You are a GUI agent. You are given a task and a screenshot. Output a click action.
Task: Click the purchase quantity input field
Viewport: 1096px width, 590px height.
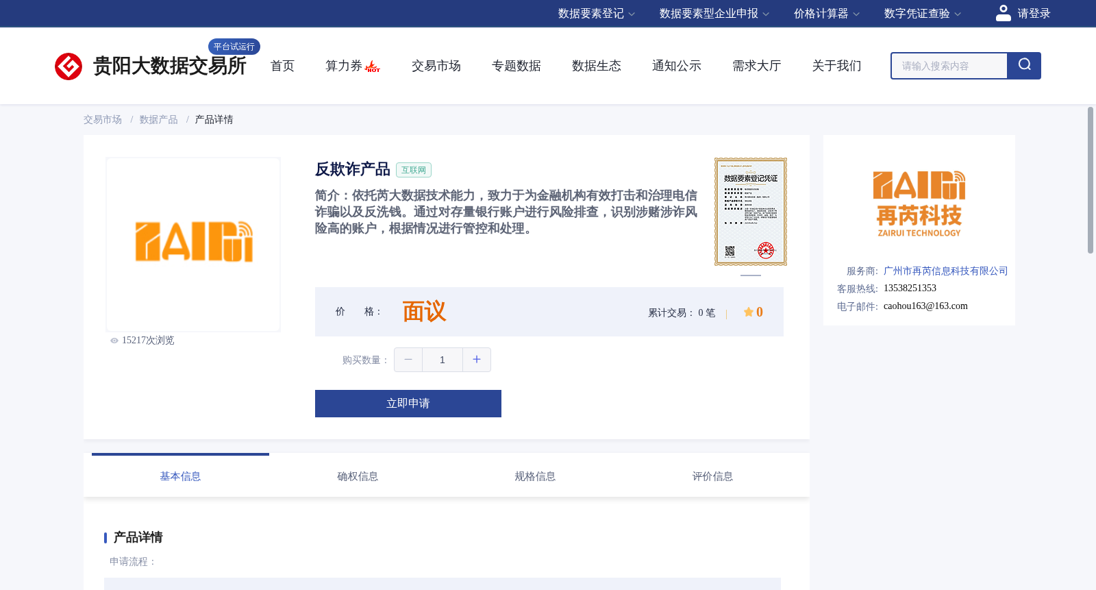pyautogui.click(x=443, y=360)
